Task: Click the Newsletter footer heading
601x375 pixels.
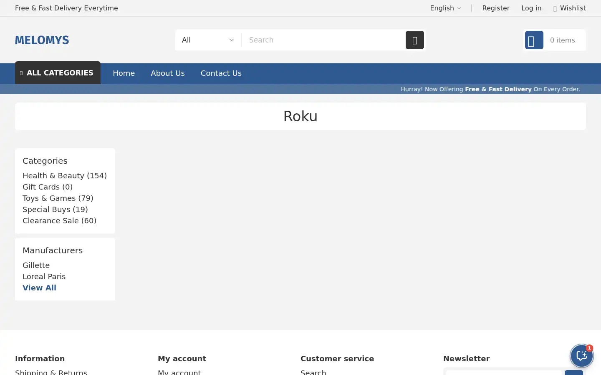Action: pos(466,359)
